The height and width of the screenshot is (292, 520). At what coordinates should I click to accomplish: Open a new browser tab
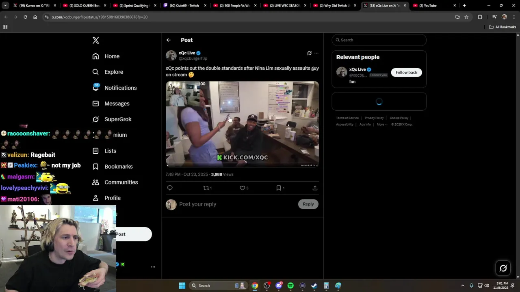click(464, 6)
